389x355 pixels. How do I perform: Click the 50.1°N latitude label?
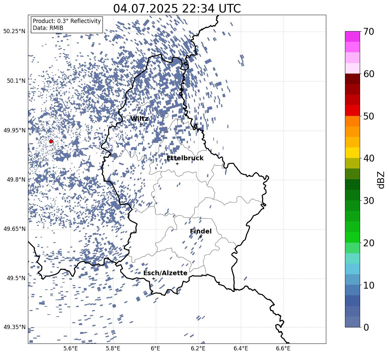click(x=16, y=81)
